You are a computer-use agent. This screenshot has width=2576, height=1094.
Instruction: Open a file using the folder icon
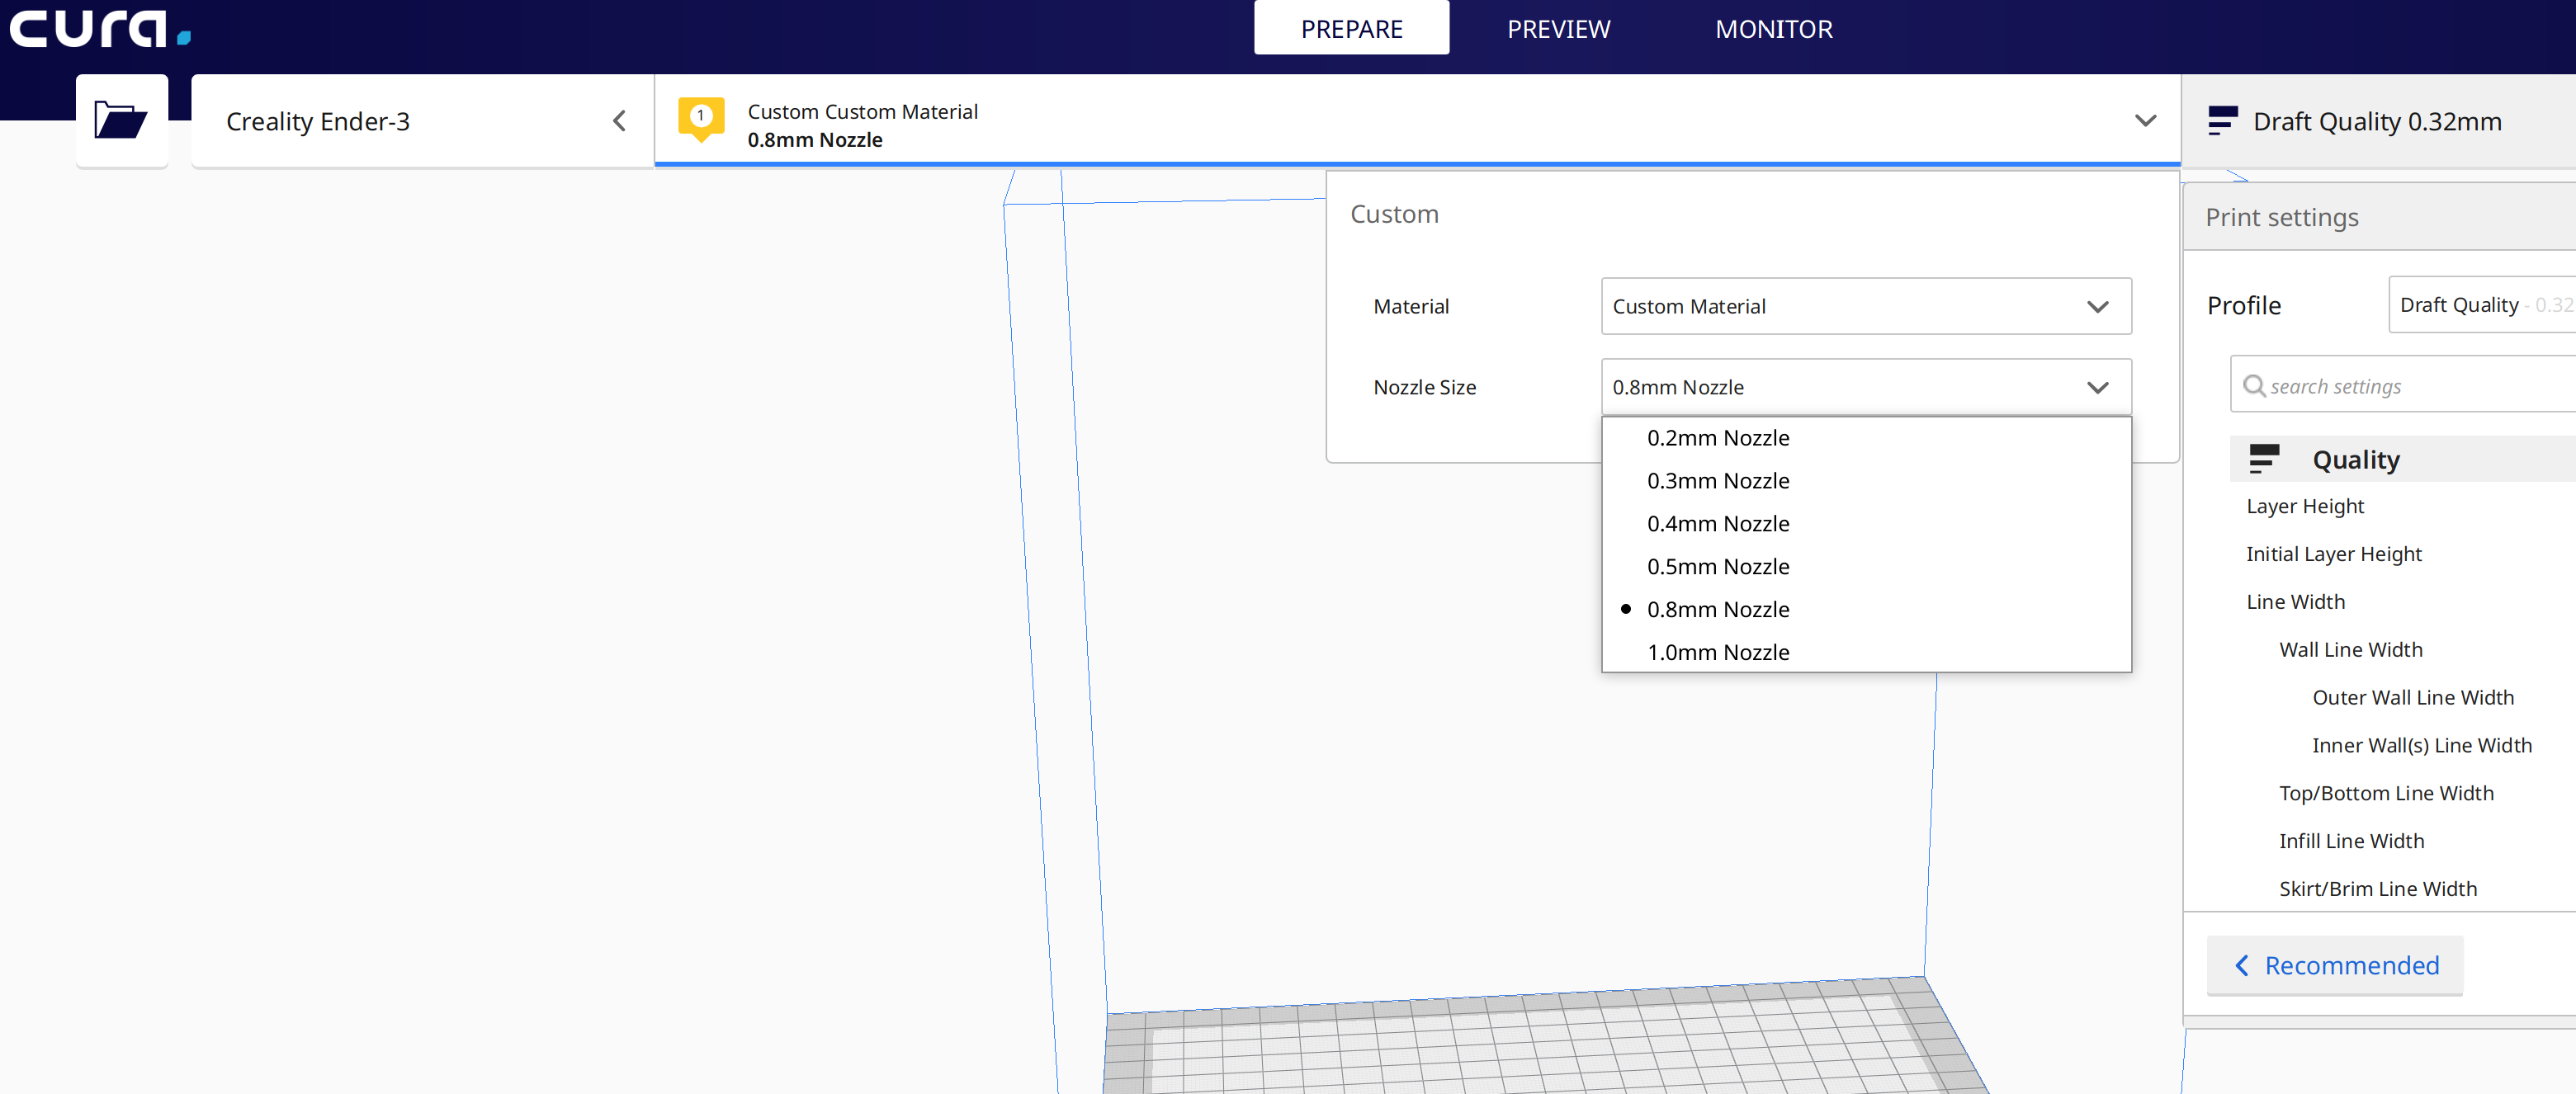tap(121, 120)
